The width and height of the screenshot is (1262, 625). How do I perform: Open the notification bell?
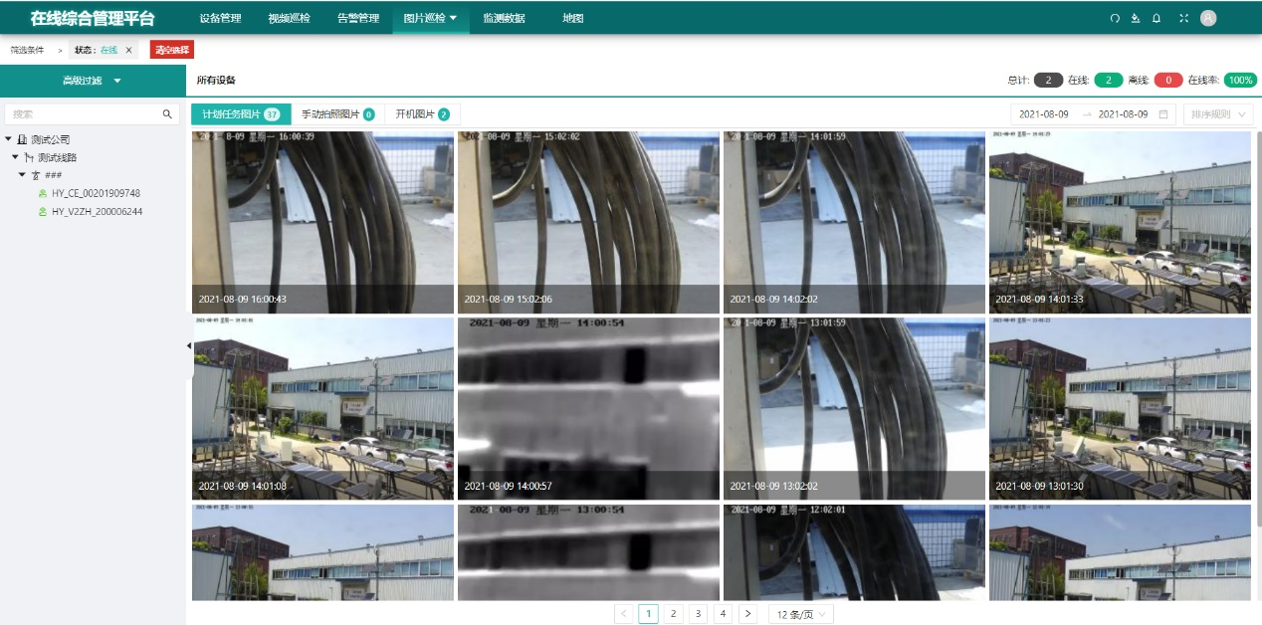1157,18
